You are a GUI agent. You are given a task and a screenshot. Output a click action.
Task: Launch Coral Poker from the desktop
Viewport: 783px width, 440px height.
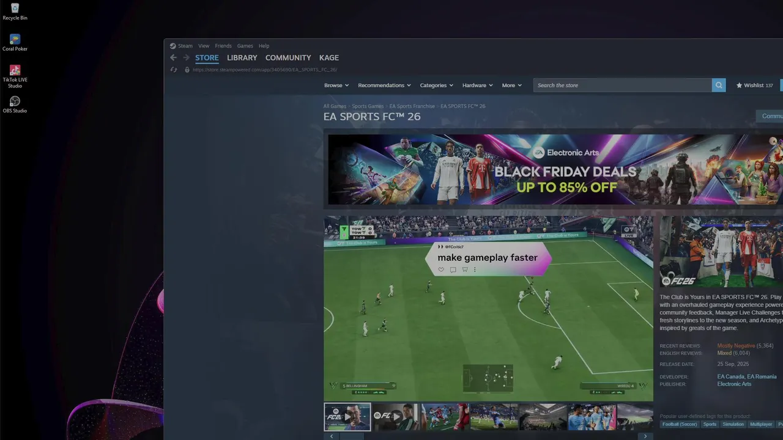tap(15, 43)
